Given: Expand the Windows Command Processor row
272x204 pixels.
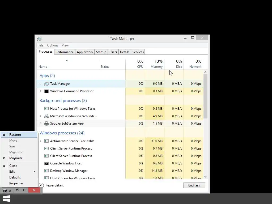Looking at the screenshot, I should [x=40, y=91].
